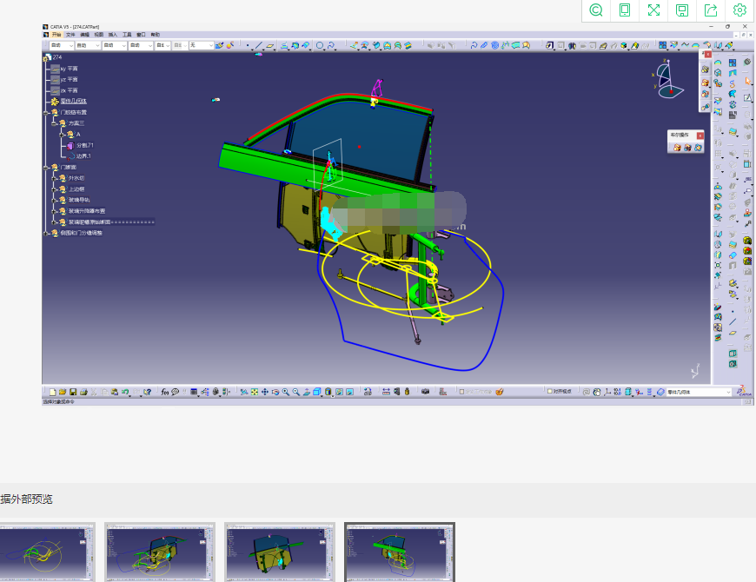Open the first preview thumbnail with yellow circles
The width and height of the screenshot is (756, 582).
point(47,552)
